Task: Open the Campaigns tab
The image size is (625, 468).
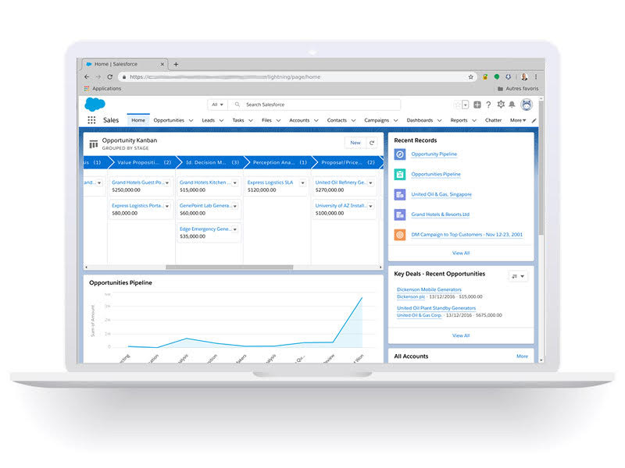Action: click(377, 120)
